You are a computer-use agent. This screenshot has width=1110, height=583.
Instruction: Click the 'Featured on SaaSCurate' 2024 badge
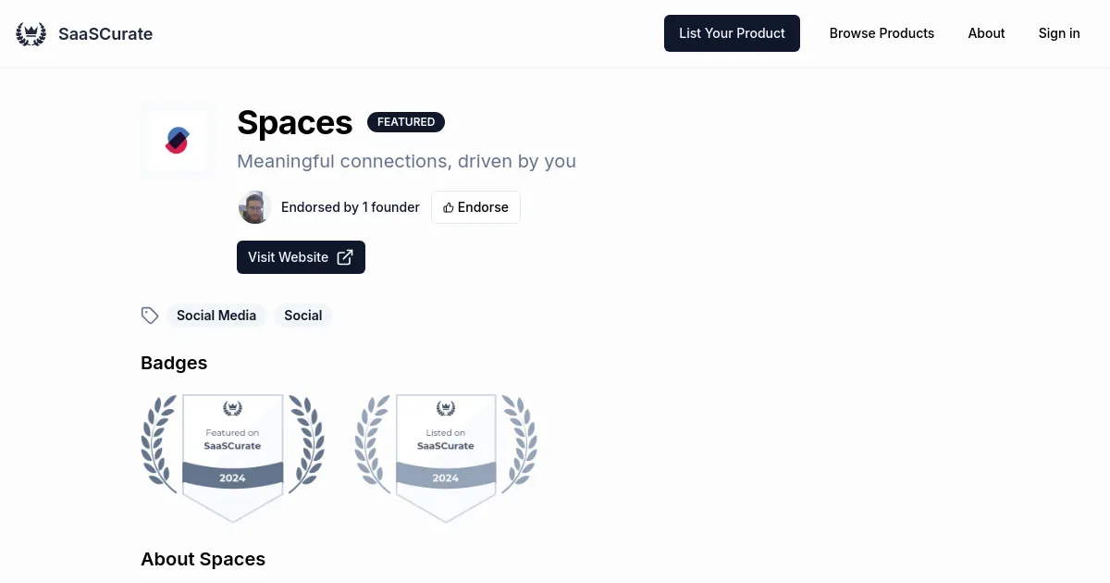pyautogui.click(x=232, y=455)
